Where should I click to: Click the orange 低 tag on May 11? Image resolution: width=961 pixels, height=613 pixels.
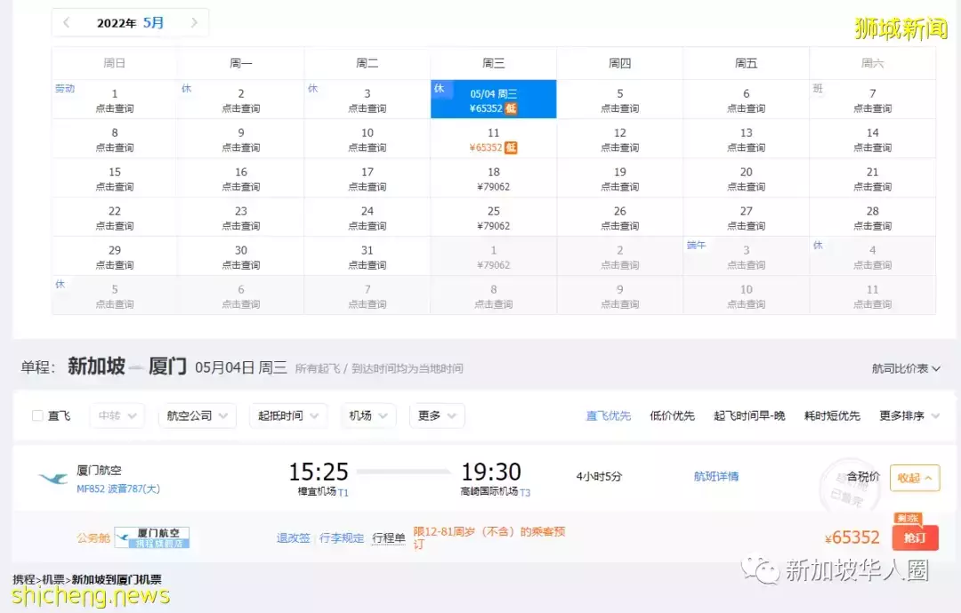(x=512, y=148)
